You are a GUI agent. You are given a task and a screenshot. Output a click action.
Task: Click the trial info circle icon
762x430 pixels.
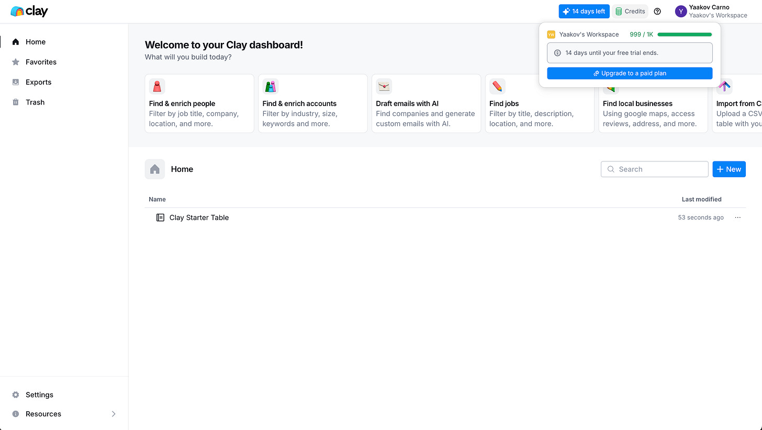tap(557, 53)
